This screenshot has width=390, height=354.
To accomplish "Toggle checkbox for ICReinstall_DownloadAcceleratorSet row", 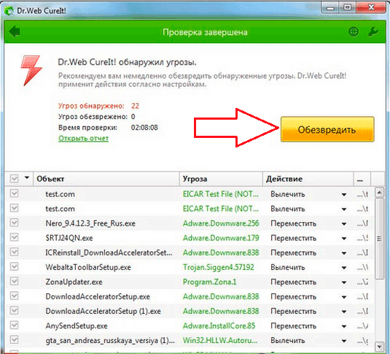I will pos(14,252).
